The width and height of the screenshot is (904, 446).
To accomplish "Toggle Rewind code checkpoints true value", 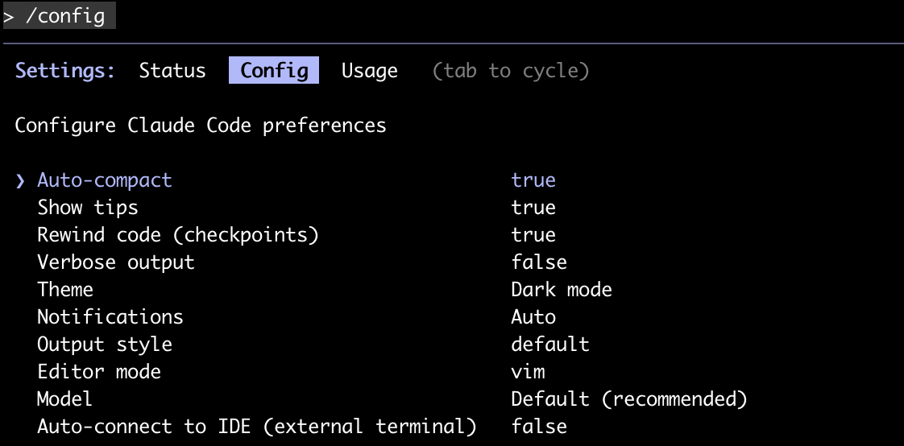I will (x=533, y=235).
